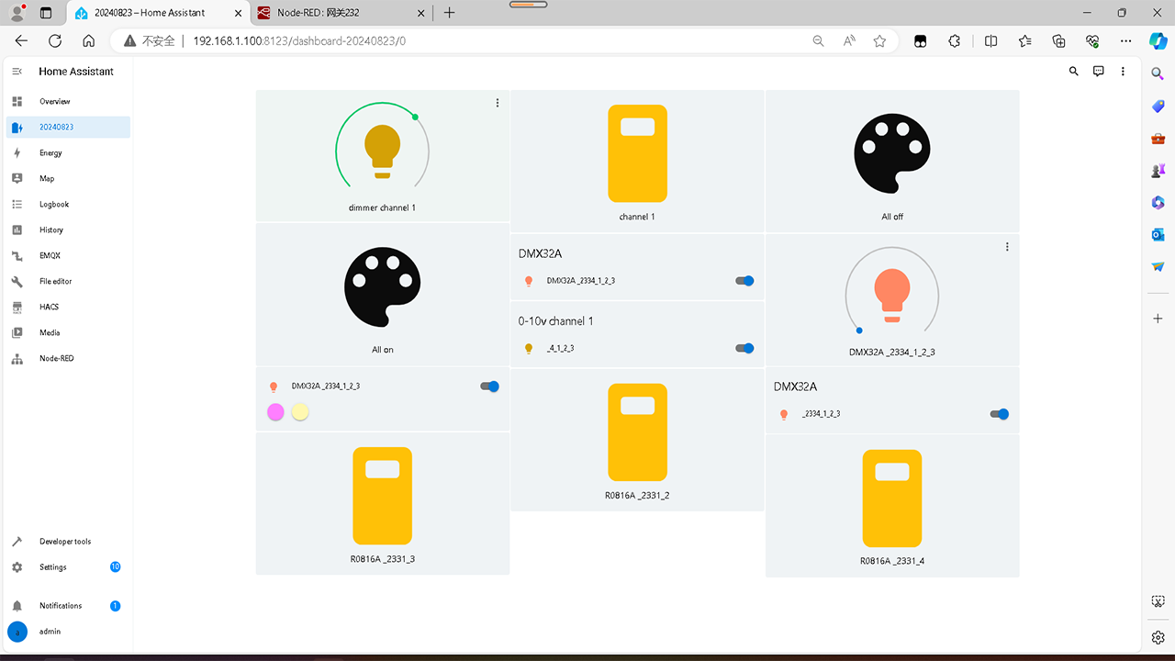
Task: Click the R0816A _2331_2 switch icon
Action: [x=638, y=432]
